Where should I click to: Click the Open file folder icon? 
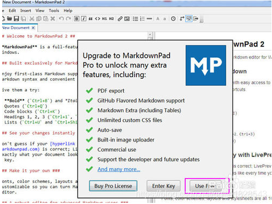click(x=9, y=18)
